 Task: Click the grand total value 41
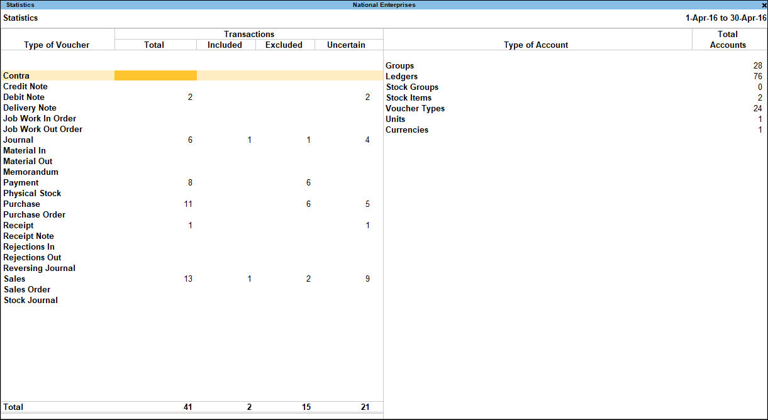[x=187, y=407]
